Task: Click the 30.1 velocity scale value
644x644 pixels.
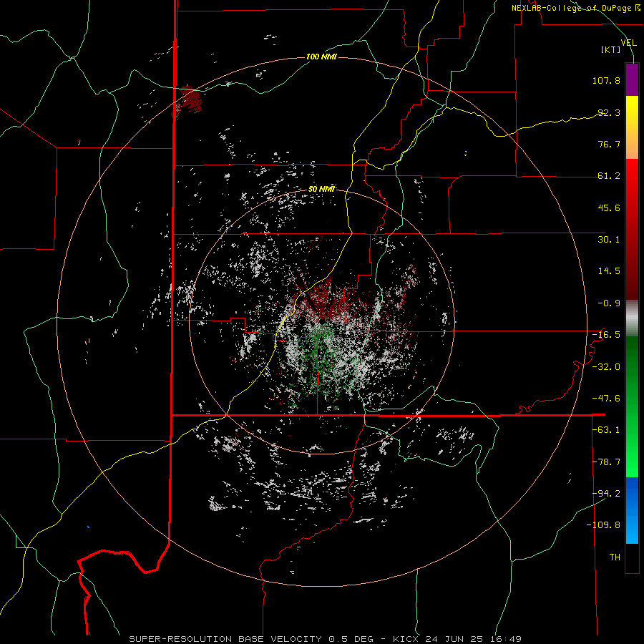Action: click(609, 240)
